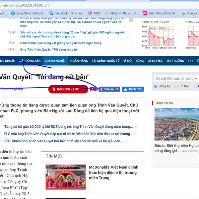Open the NGÂN HÀNG menu
The width and height of the screenshot is (199, 199).
(x=79, y=61)
